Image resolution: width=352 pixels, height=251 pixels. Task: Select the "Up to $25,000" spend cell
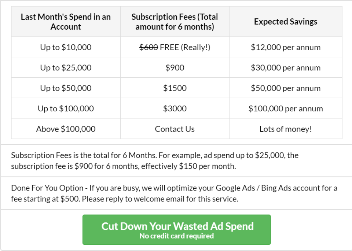click(66, 68)
